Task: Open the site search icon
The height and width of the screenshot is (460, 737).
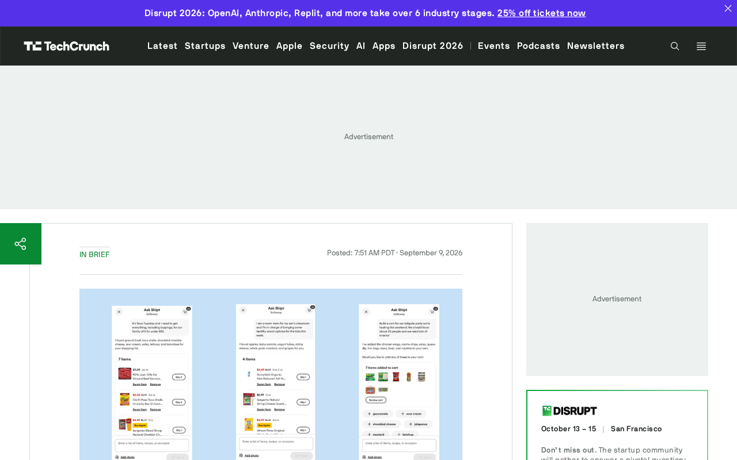Action: coord(675,46)
